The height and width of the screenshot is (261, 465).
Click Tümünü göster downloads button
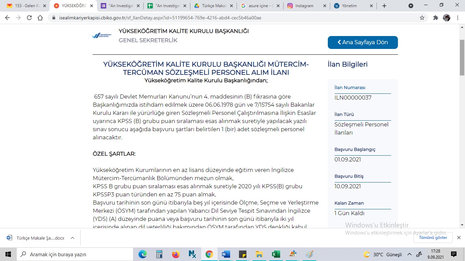[x=433, y=238]
